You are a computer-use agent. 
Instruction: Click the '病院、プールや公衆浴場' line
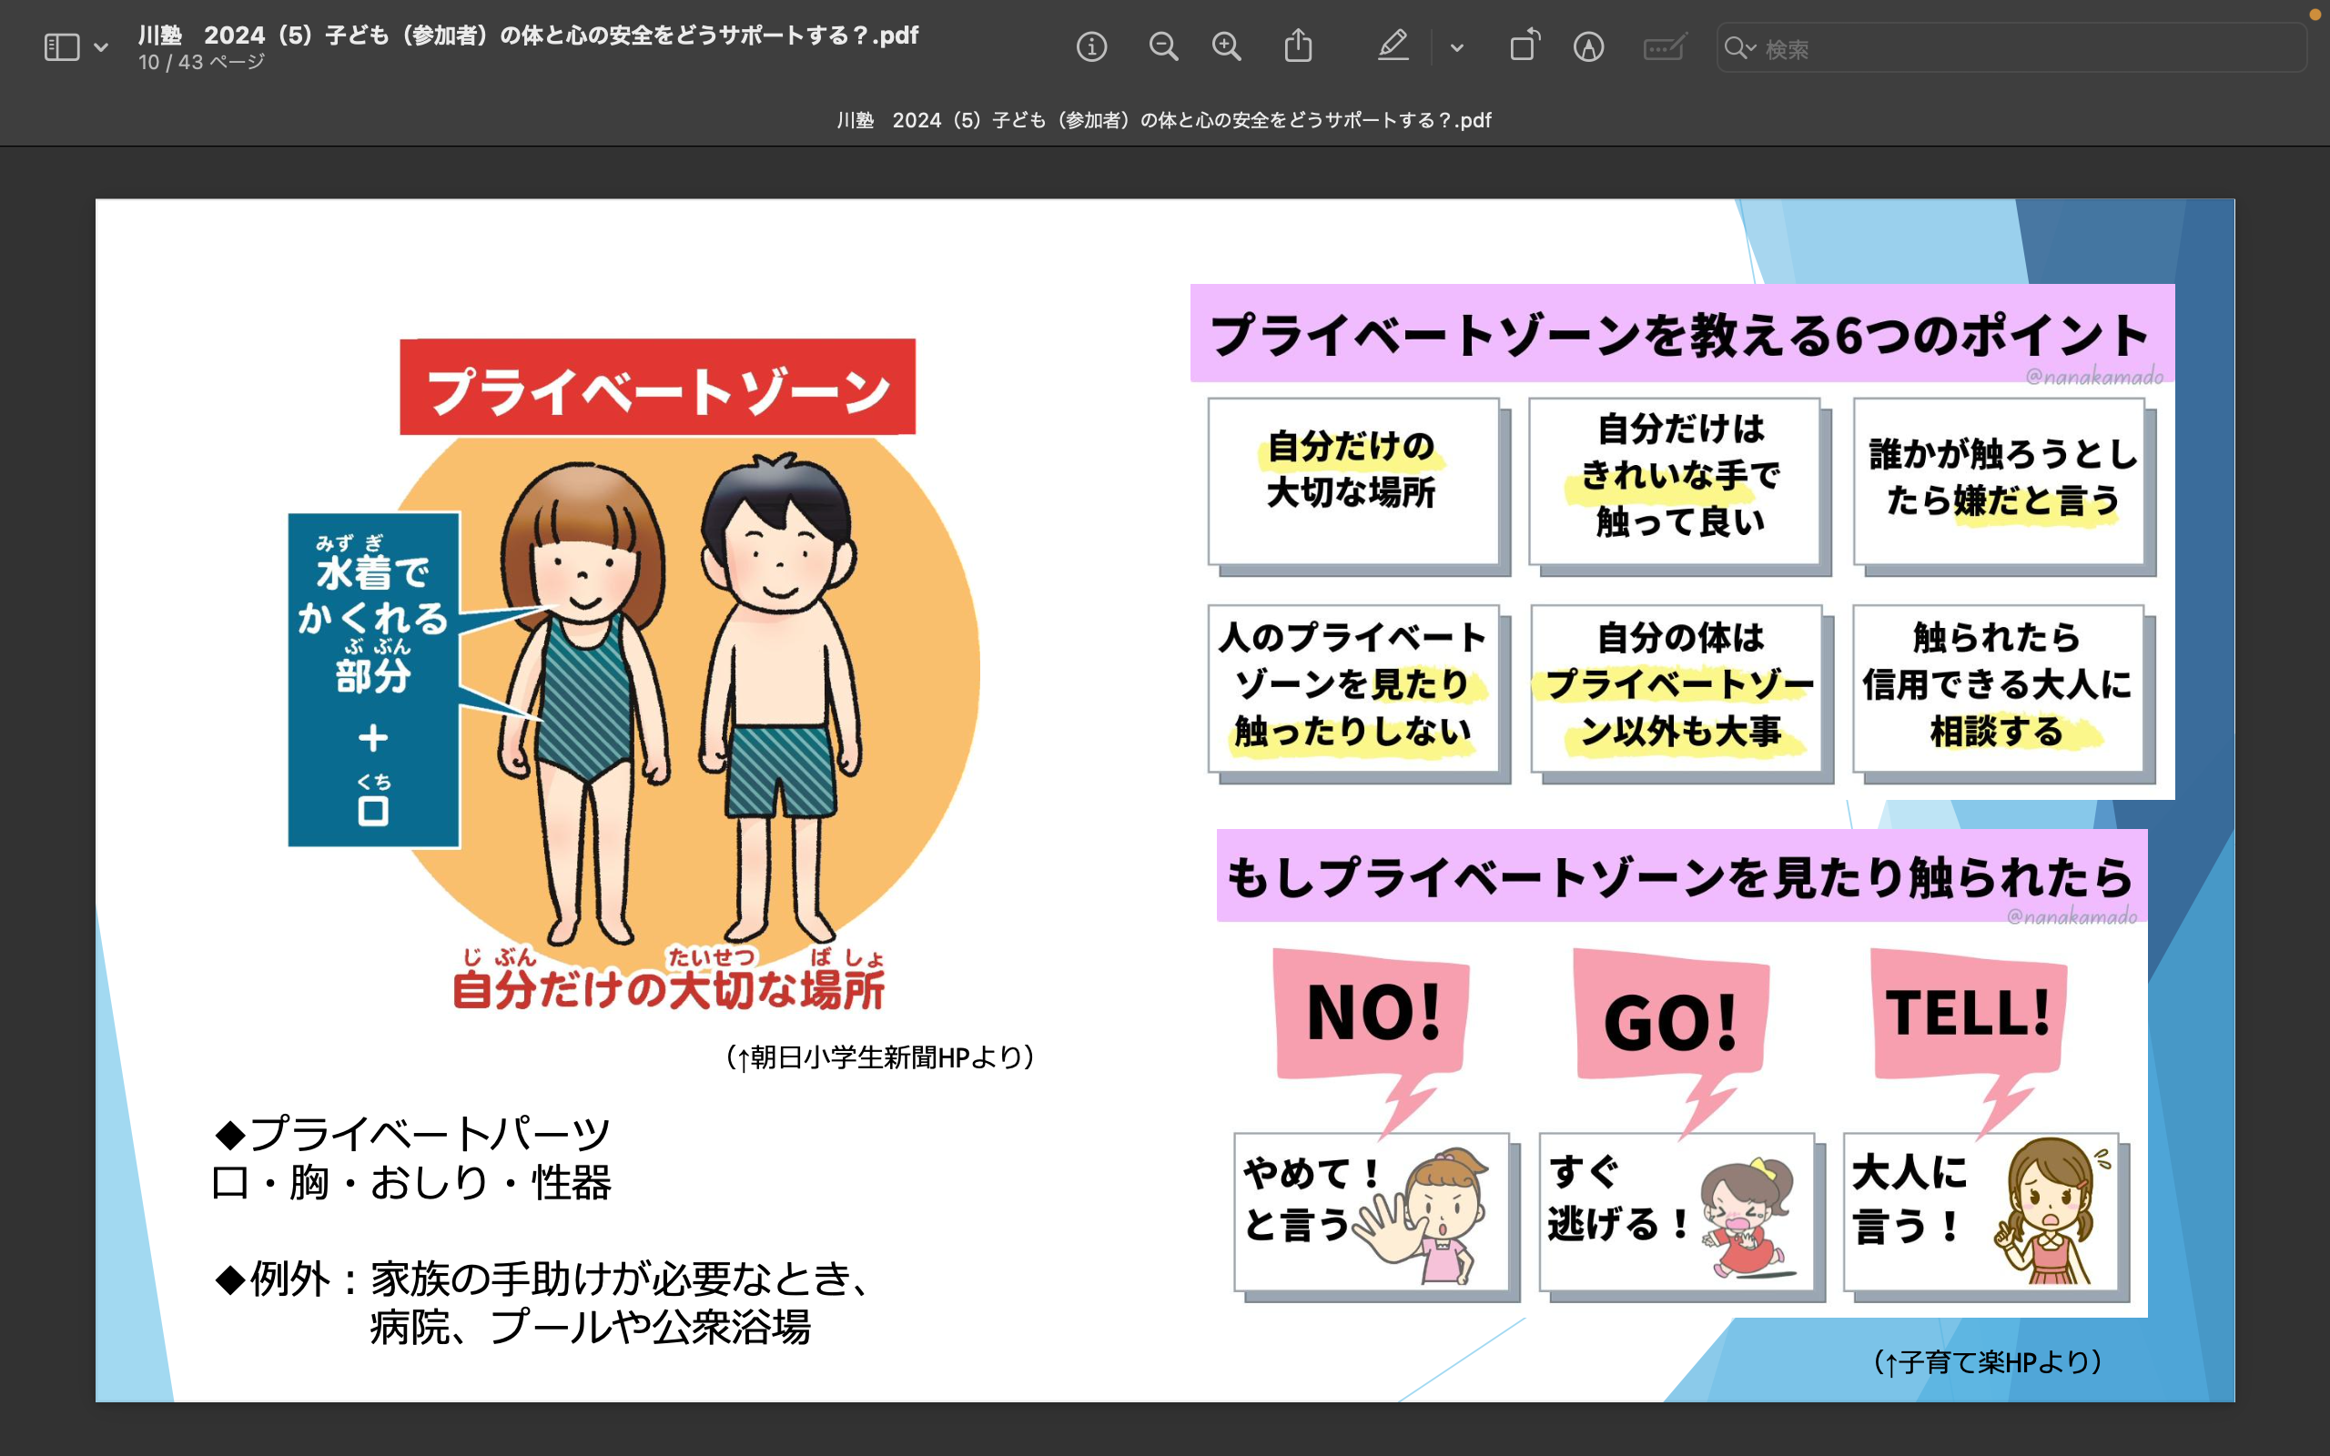pyautogui.click(x=590, y=1327)
